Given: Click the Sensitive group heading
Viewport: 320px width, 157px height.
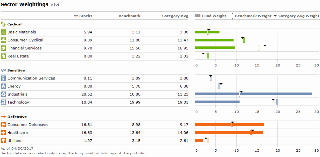Looking at the screenshot, I should pyautogui.click(x=16, y=70).
